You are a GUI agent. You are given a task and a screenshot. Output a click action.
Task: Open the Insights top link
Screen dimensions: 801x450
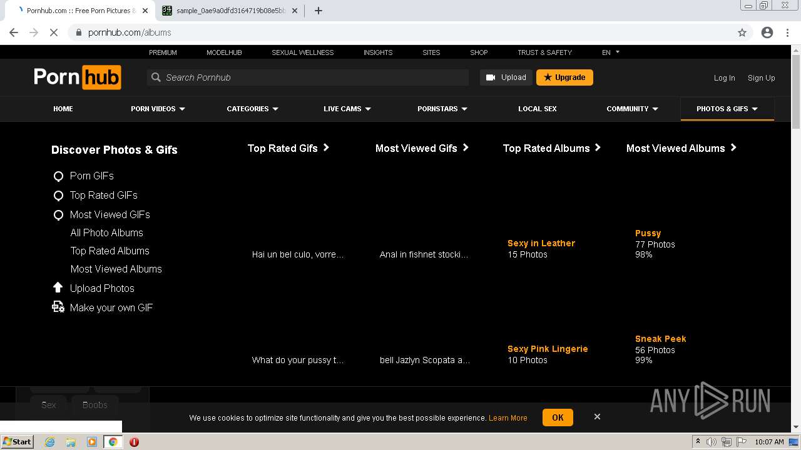pos(378,52)
